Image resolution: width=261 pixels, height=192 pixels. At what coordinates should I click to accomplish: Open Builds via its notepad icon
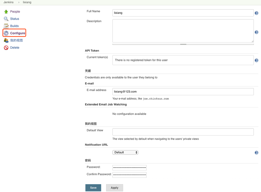coord(6,26)
